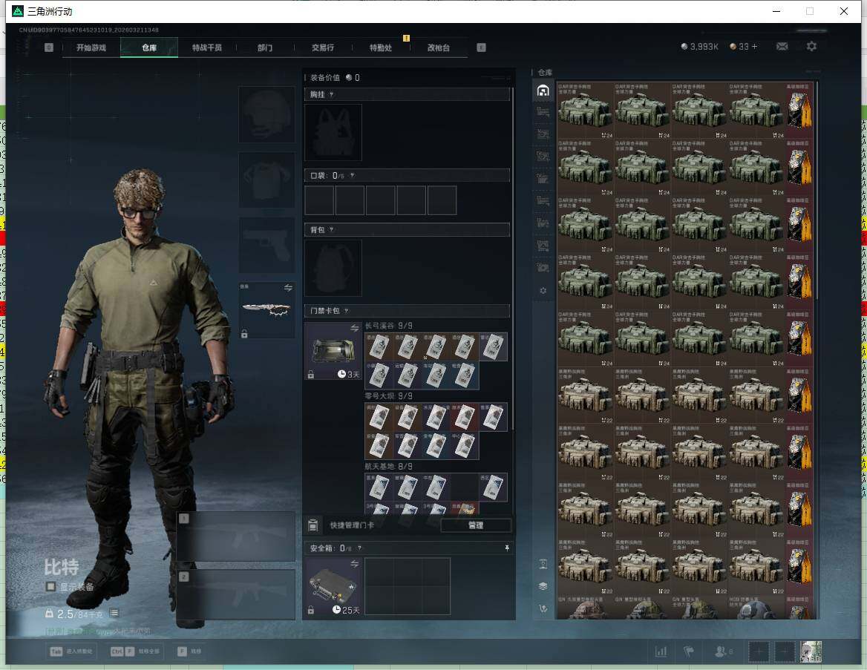Switch to the 交易行 tab
This screenshot has width=867, height=670.
pos(322,47)
